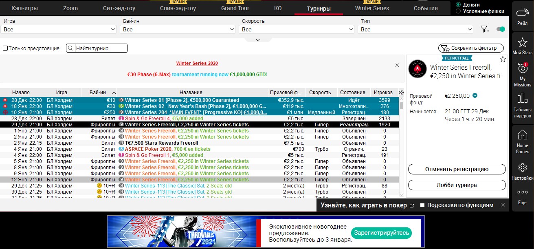This screenshot has height=249, width=534.
Task: Select the Турниры tab
Action: click(319, 9)
